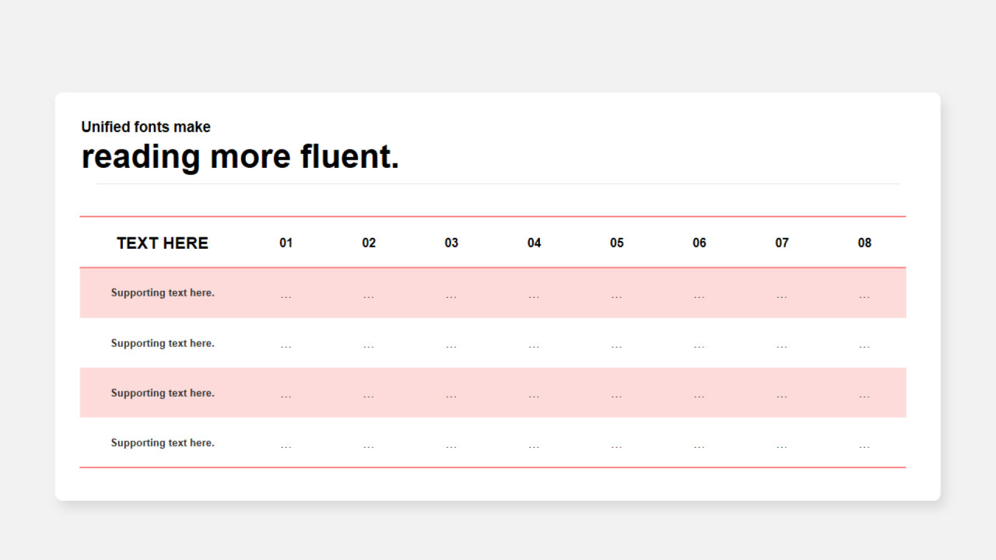Click the 06 column header
Screen dimensions: 996x560
(x=700, y=243)
